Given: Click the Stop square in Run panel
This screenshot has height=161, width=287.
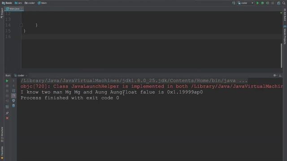Looking at the screenshot, I should coord(7,86).
